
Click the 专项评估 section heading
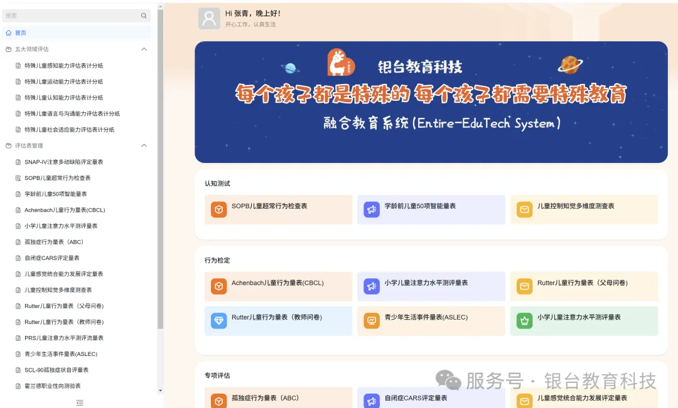pyautogui.click(x=217, y=375)
